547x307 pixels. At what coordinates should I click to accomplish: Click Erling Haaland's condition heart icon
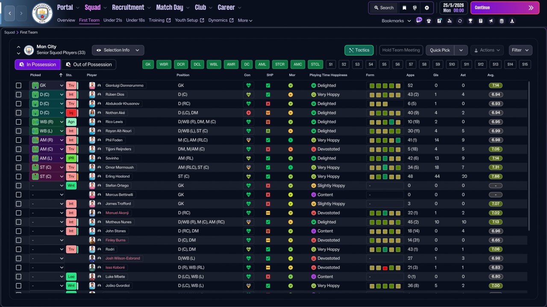point(248,177)
